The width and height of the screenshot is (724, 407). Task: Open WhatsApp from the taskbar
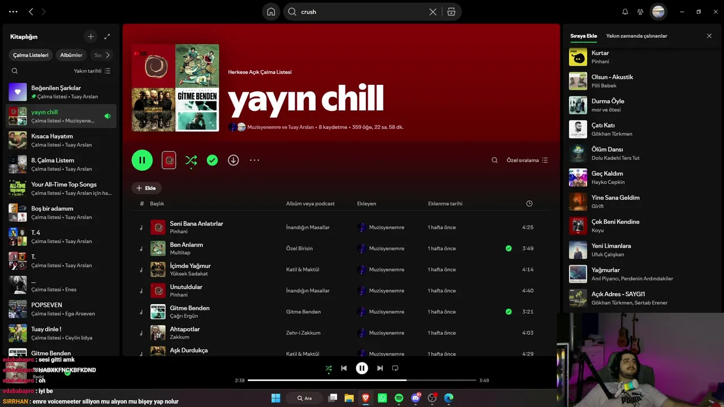(382, 399)
